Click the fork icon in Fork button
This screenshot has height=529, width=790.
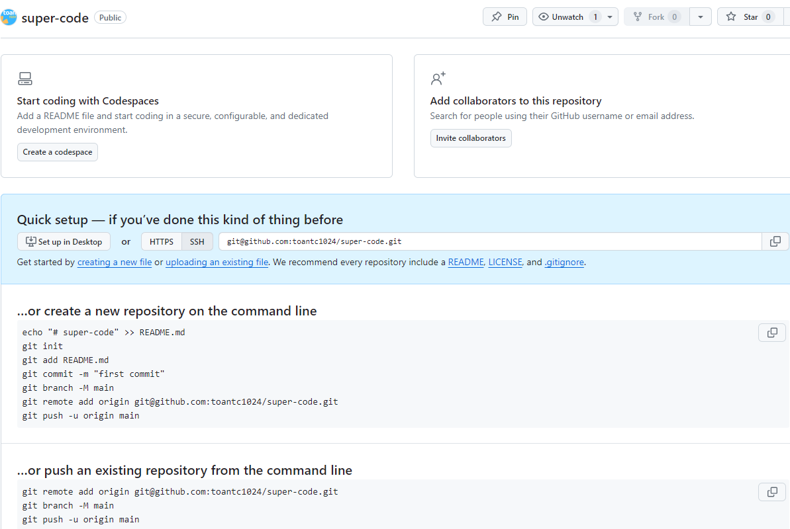tap(637, 17)
